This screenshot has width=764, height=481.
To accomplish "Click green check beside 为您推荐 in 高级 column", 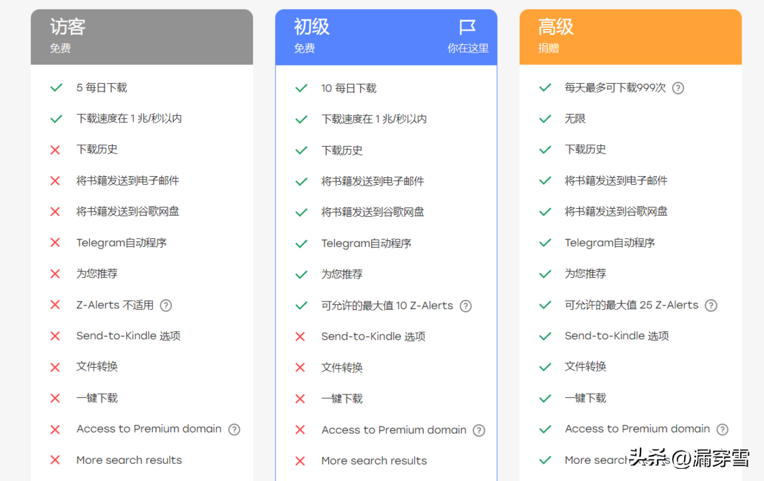I will click(x=545, y=274).
